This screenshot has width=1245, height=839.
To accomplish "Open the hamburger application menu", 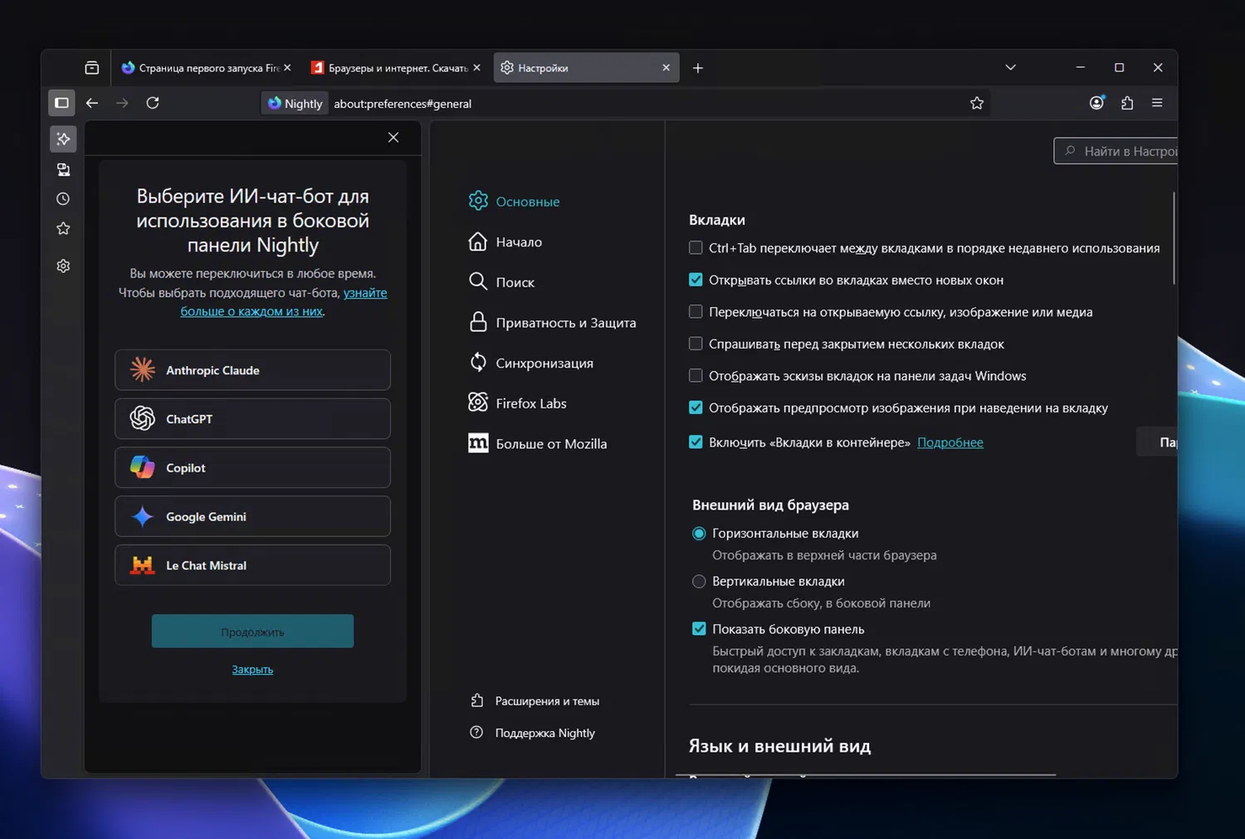I will tap(1157, 103).
